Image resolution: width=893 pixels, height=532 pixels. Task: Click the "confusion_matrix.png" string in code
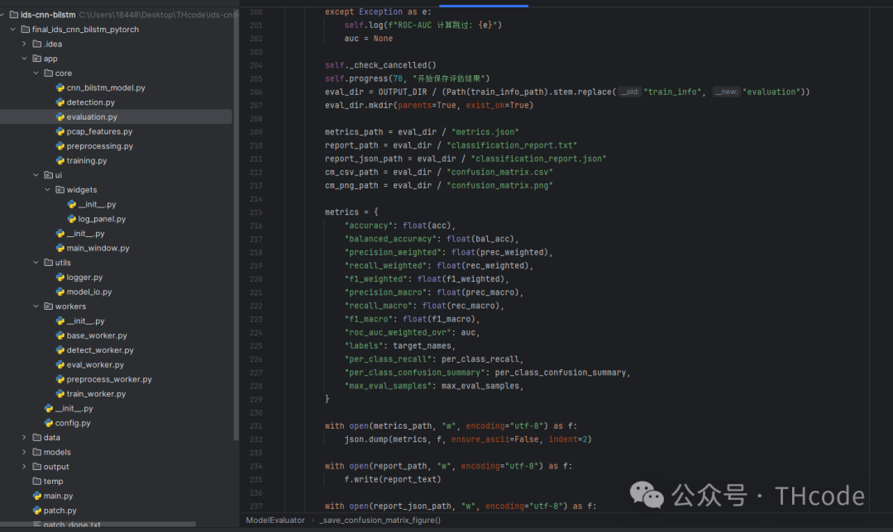click(x=499, y=186)
